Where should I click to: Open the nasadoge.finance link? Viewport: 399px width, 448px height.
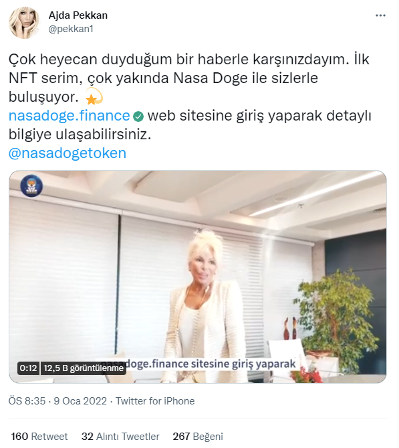70,116
